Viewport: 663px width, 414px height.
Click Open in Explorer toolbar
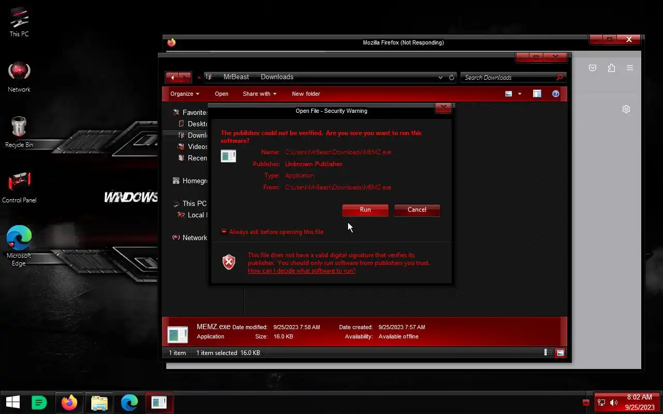point(222,94)
